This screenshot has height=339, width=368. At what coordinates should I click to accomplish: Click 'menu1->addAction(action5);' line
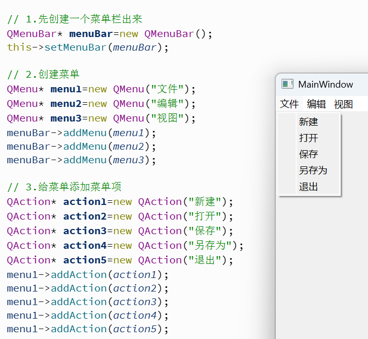[88, 329]
